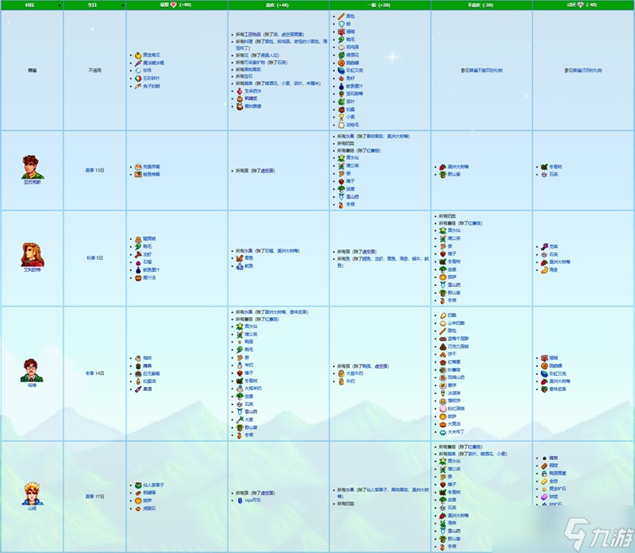Click the rabbit's foot icon in universal loves
The width and height of the screenshot is (635, 553).
[138, 86]
